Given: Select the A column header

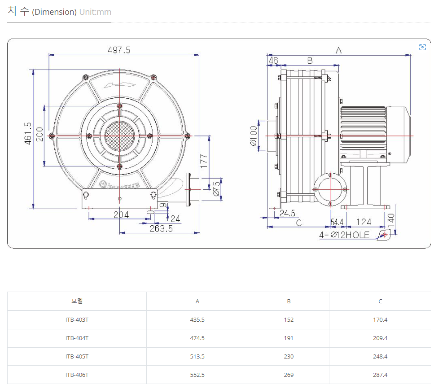Looking at the screenshot, I should pos(197,301).
